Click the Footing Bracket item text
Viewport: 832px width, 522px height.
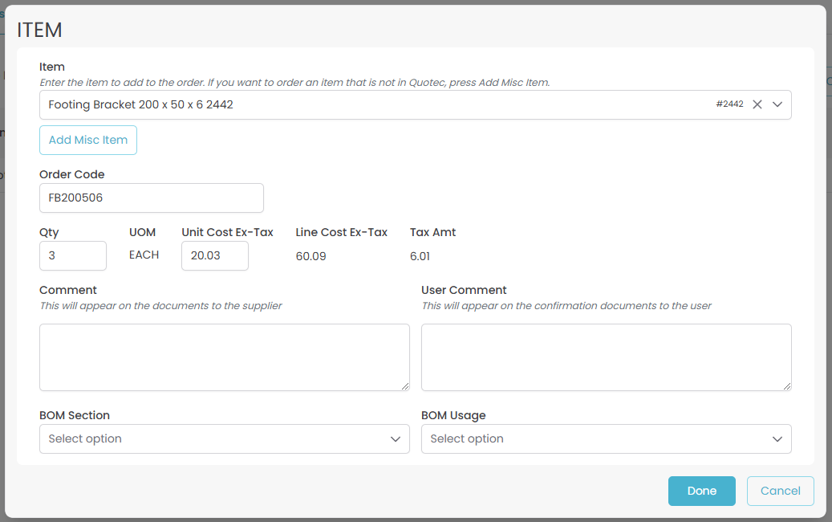[x=140, y=104]
